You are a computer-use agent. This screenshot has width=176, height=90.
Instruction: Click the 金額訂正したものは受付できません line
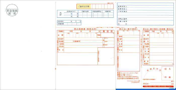(x=128, y=77)
